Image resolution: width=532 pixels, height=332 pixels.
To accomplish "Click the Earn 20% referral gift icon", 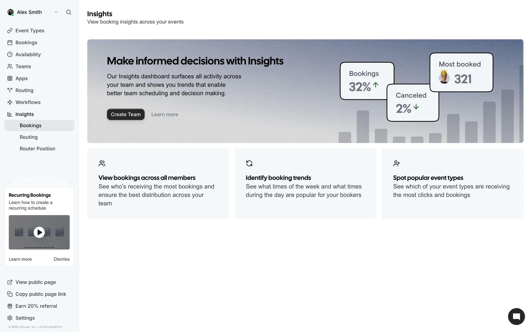I will click(10, 306).
